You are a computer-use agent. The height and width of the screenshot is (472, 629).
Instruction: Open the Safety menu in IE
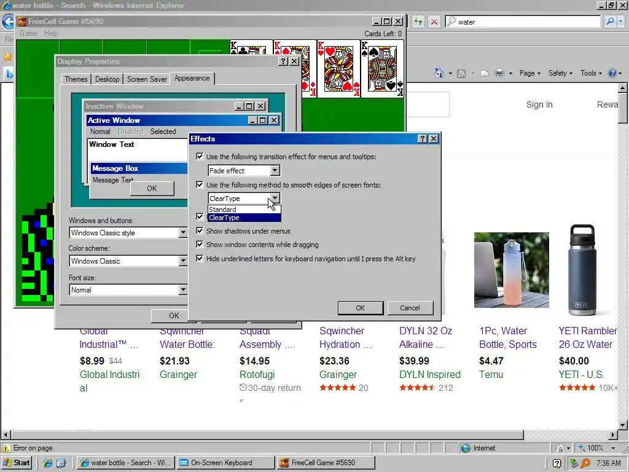pos(560,73)
